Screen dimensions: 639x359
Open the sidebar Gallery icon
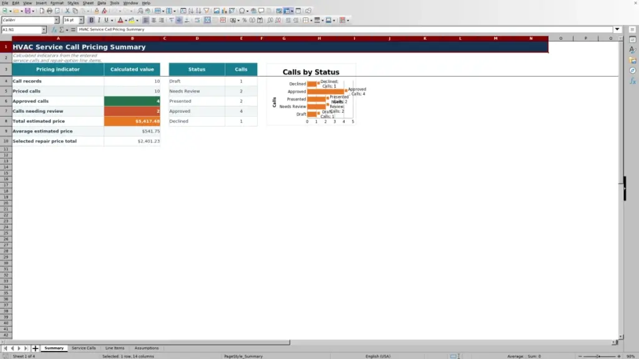tap(633, 60)
